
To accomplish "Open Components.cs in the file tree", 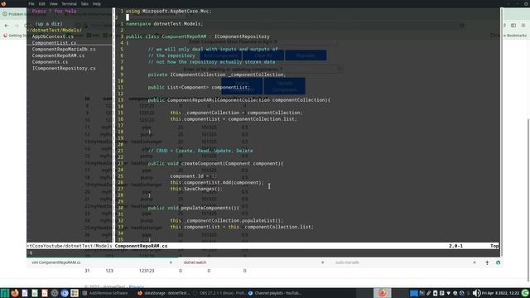I will pos(50,62).
